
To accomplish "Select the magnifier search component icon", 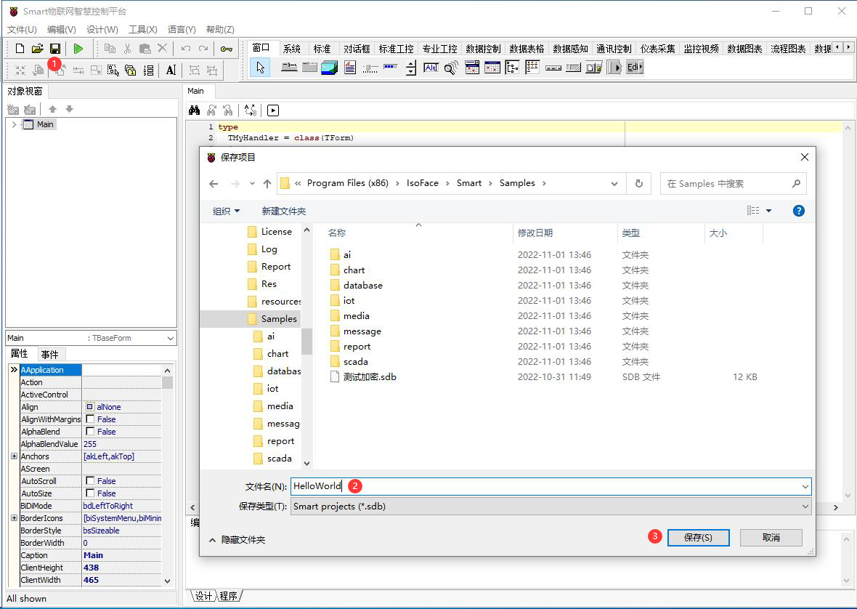I will pos(451,68).
